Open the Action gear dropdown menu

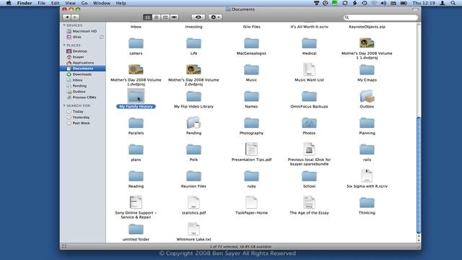pyautogui.click(x=215, y=17)
